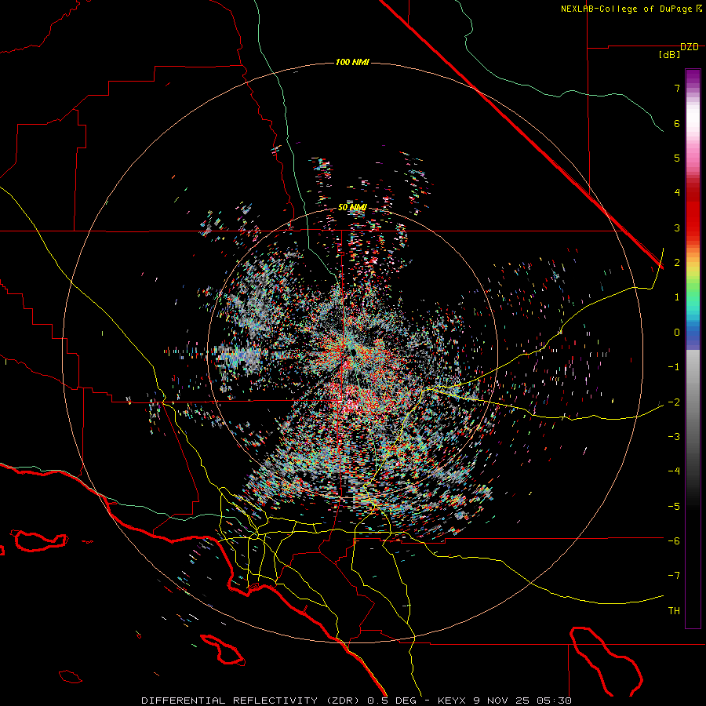This screenshot has height=706, width=706.
Task: Click the 100 NMI range ring label
Action: click(352, 62)
